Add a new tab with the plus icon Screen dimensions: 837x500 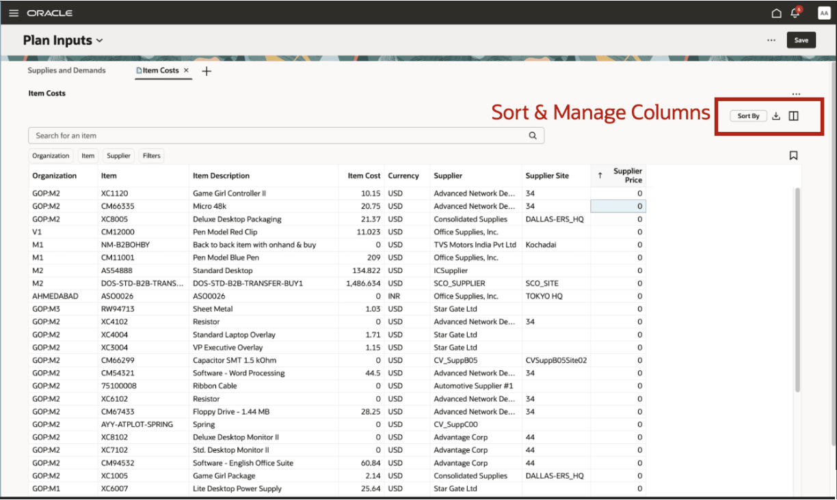[x=207, y=70]
